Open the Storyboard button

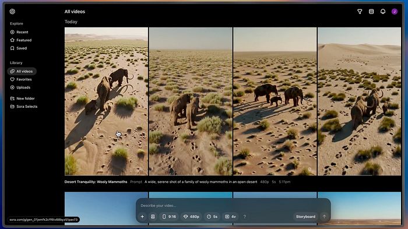pyautogui.click(x=305, y=217)
